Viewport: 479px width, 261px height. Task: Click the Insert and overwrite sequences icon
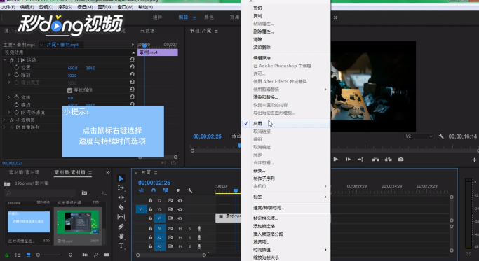(141, 190)
